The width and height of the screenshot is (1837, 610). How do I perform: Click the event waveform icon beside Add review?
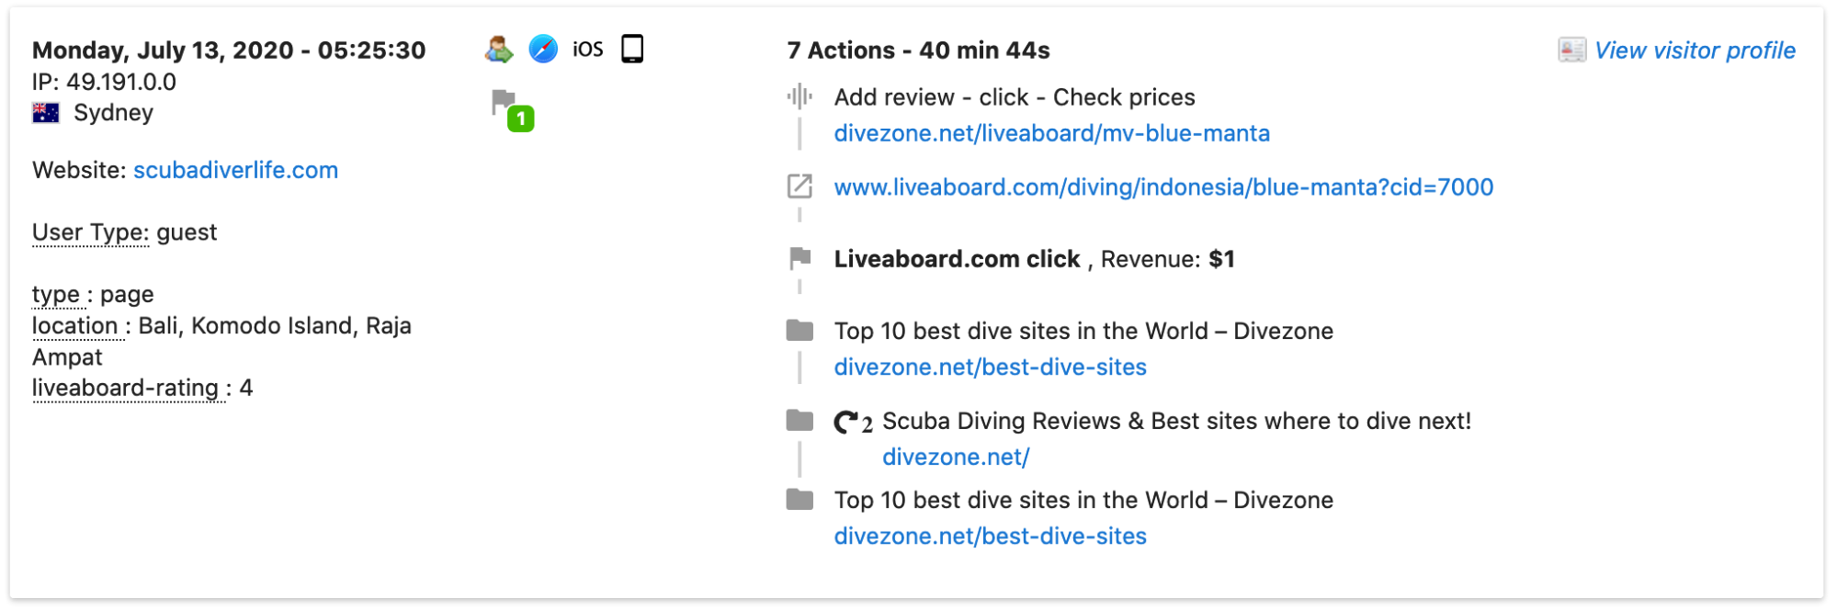[799, 96]
